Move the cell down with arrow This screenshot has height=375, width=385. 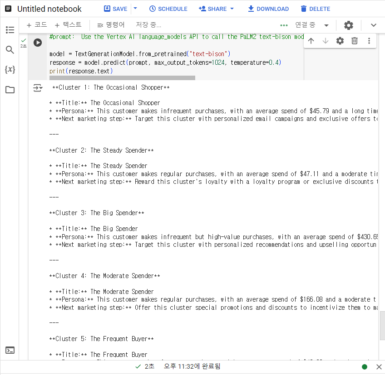click(326, 41)
